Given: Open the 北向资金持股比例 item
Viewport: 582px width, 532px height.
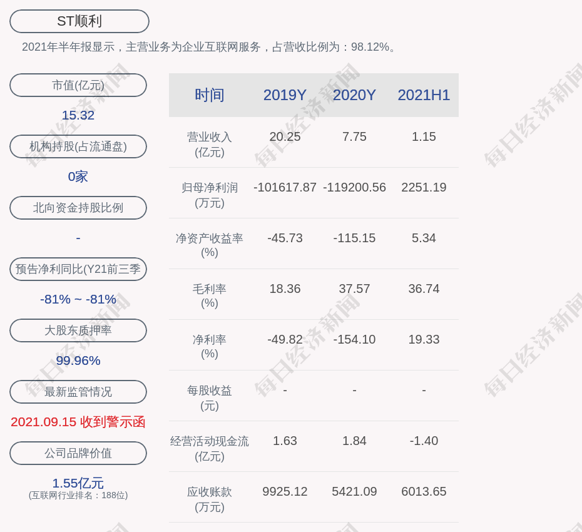Looking at the screenshot, I should coord(78,208).
